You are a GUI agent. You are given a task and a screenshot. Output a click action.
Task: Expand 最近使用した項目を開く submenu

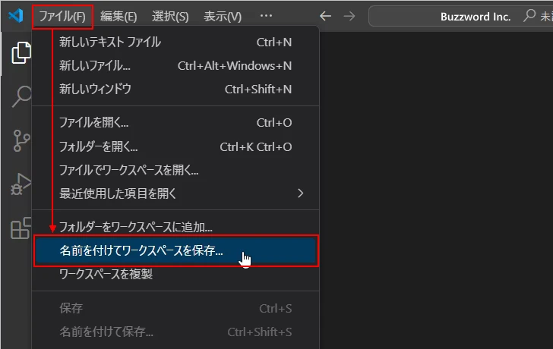click(175, 193)
